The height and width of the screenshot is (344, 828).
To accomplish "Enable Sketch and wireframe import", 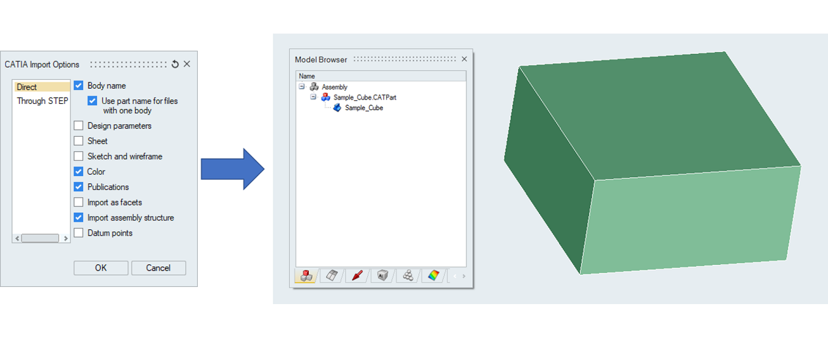I will 79,156.
